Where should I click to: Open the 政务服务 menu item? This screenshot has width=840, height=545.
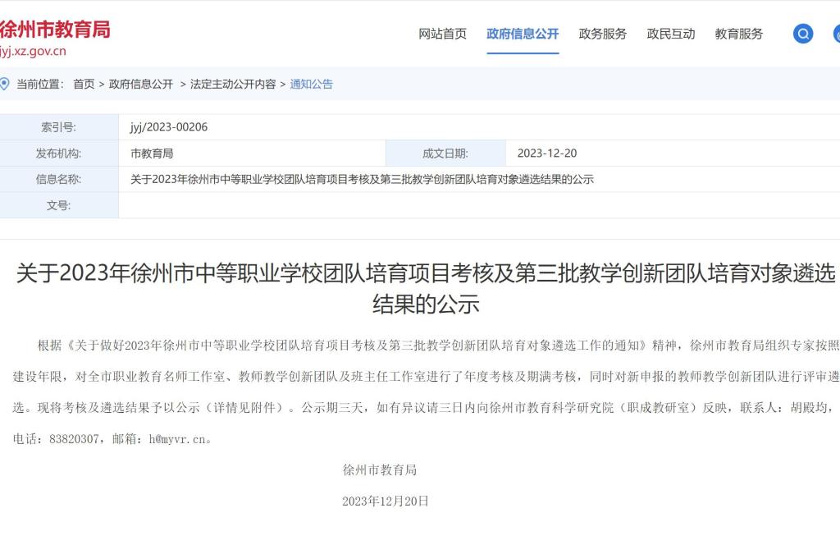tap(603, 34)
